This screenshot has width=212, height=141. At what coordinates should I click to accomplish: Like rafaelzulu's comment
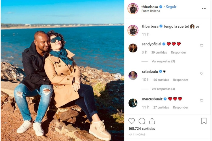pyautogui.click(x=202, y=73)
